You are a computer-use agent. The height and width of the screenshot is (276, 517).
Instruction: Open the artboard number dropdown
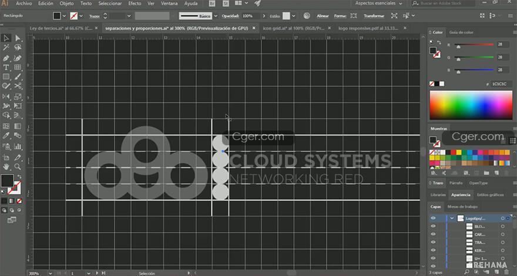point(88,273)
